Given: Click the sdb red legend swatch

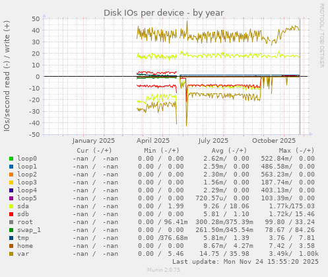Looking at the screenshot, I should pyautogui.click(x=11, y=214).
